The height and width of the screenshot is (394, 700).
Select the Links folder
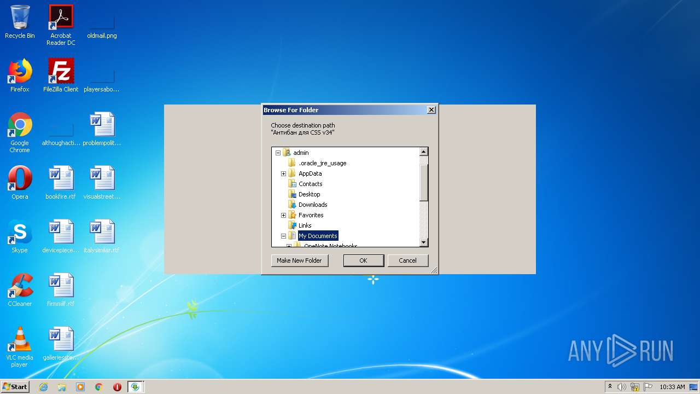pos(305,225)
